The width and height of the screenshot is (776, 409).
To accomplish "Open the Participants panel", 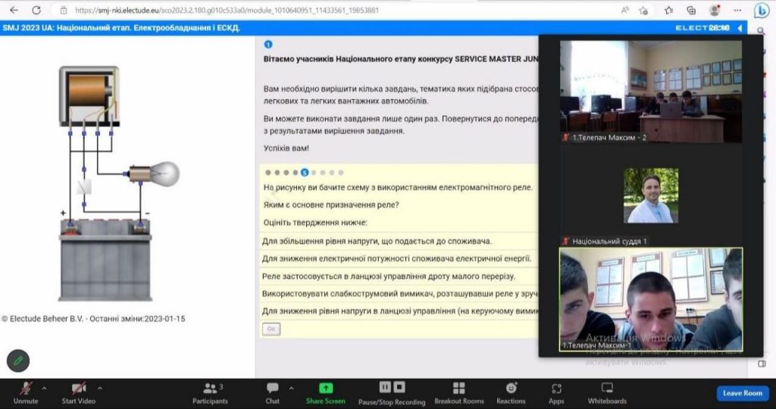I will [211, 393].
